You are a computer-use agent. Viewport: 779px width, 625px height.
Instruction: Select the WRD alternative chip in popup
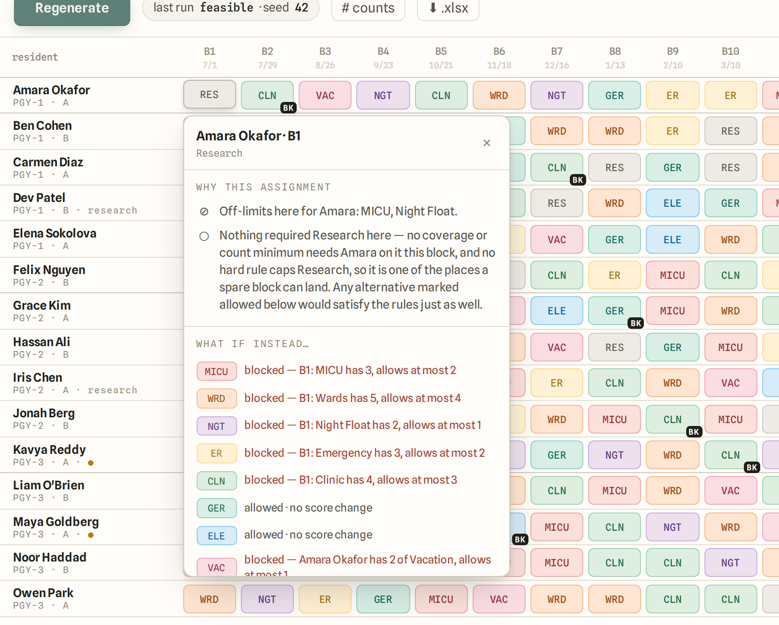tap(216, 398)
